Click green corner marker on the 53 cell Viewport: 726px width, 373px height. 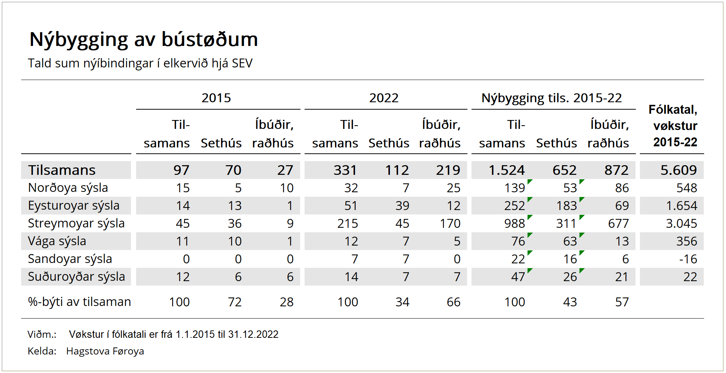point(582,181)
